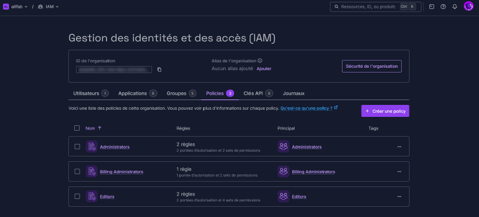
Task: Switch to the Groupes tab
Action: [181, 94]
